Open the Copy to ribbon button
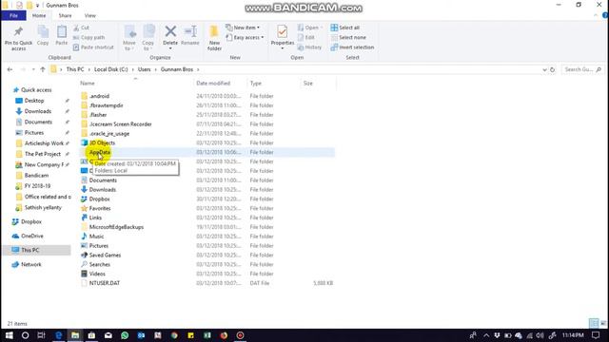The height and width of the screenshot is (342, 609). click(x=148, y=38)
